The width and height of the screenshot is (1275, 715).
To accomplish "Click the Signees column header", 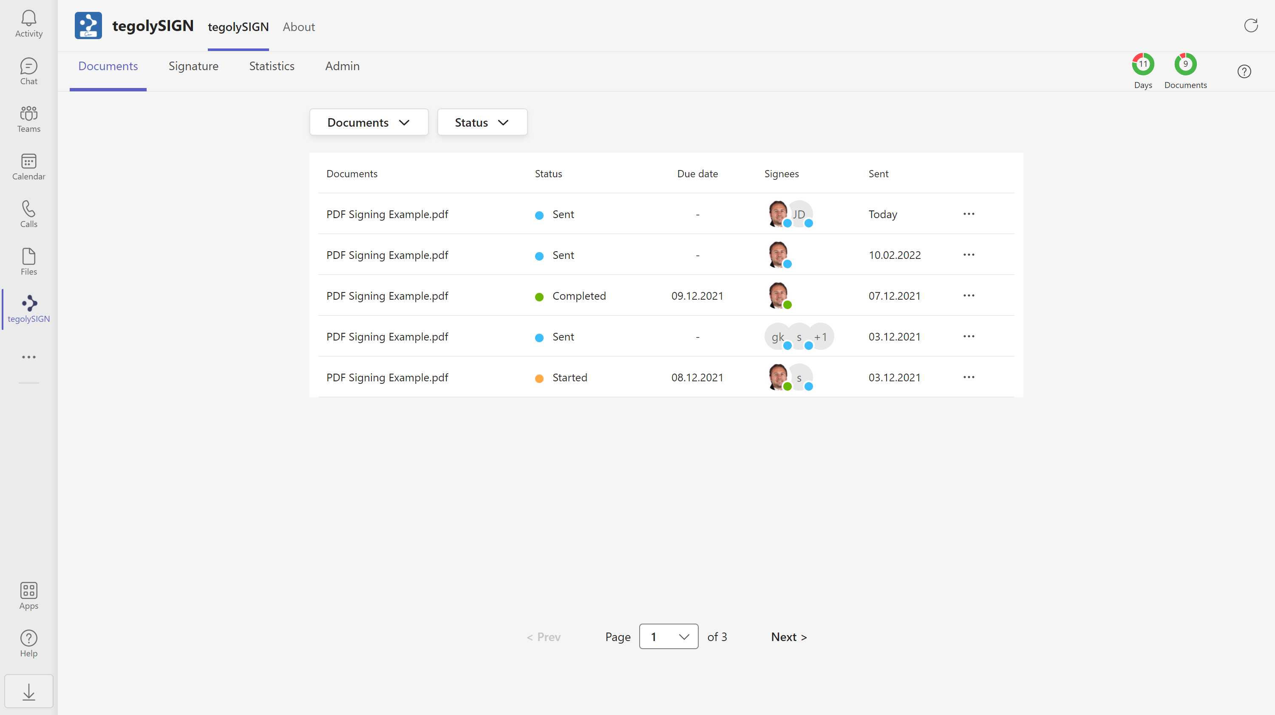I will [782, 173].
